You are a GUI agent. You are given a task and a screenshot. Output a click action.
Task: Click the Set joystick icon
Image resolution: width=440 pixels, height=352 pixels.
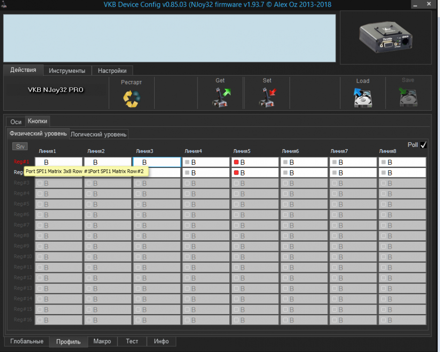[267, 97]
